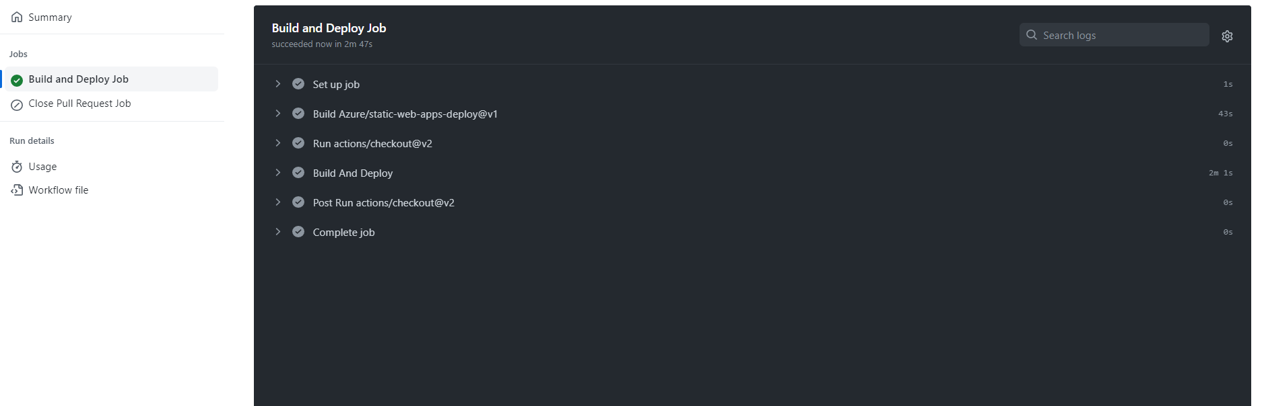The image size is (1264, 406).
Task: Expand Run actions/checkout@v2 step
Action: point(277,143)
